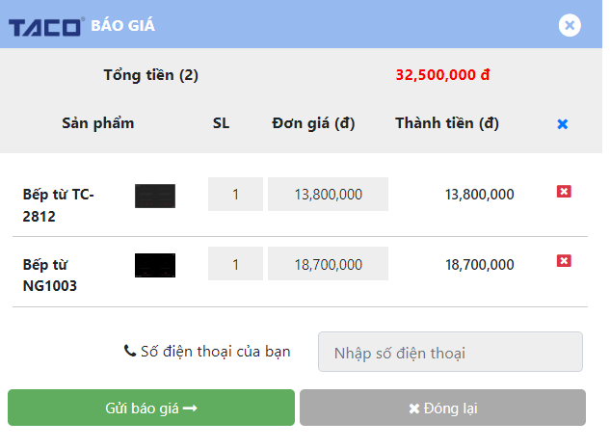Click the 13,800,000 unit price field
Viewport: 610px width, 448px height.
[x=328, y=194]
